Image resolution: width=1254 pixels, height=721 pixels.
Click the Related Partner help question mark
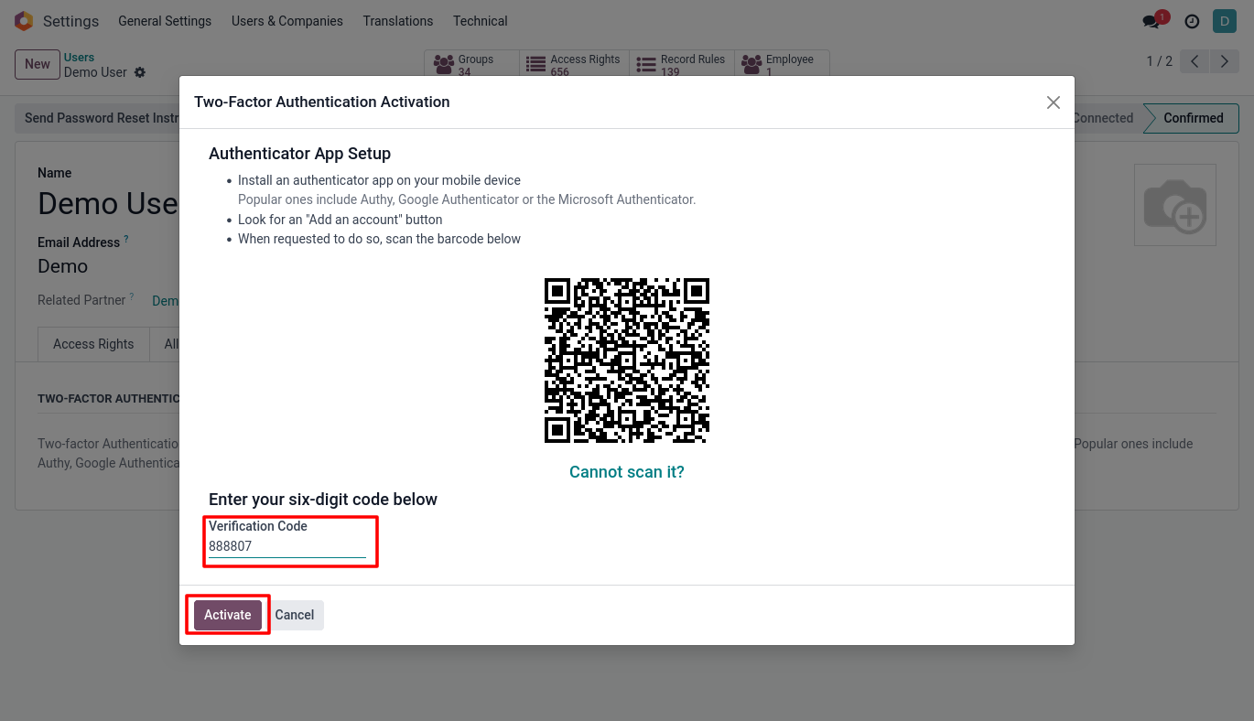[x=132, y=297]
